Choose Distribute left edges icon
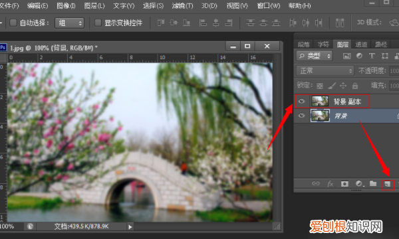This screenshot has width=399, height=239. click(x=293, y=23)
